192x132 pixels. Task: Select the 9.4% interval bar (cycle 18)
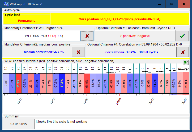coord(80,83)
